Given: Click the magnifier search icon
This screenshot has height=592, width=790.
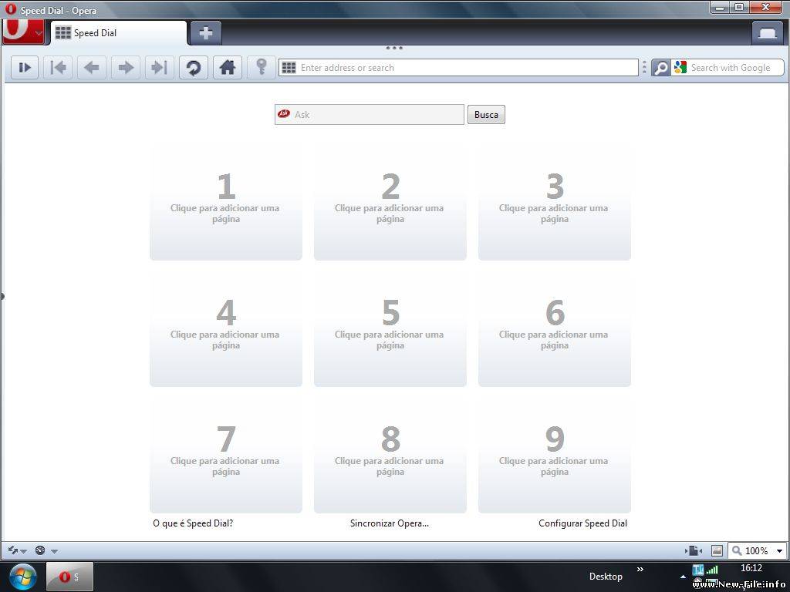Looking at the screenshot, I should [x=660, y=67].
